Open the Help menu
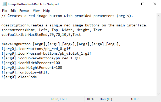 pos(46,11)
